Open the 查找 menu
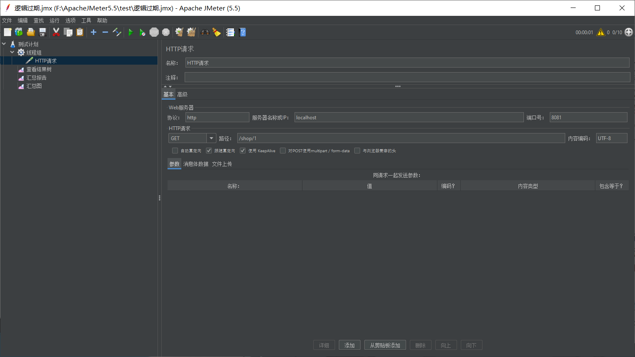Image resolution: width=635 pixels, height=357 pixels. coord(38,20)
